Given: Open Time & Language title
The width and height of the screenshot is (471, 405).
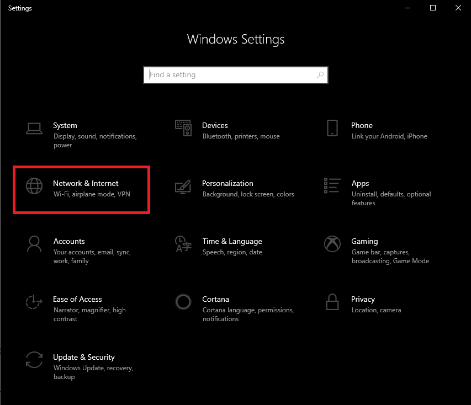Looking at the screenshot, I should (232, 241).
